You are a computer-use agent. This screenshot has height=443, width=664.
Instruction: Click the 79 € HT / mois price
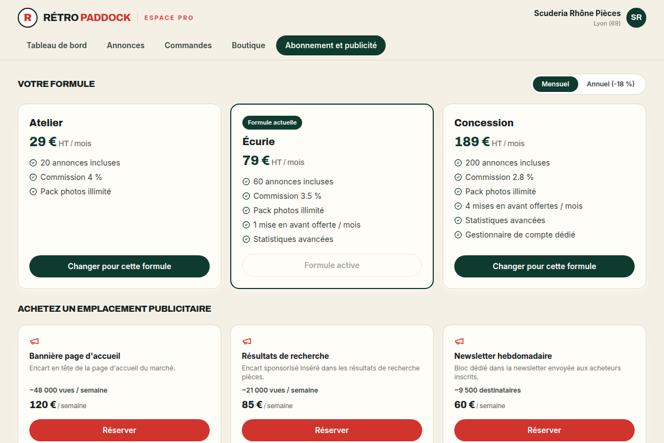click(x=273, y=161)
